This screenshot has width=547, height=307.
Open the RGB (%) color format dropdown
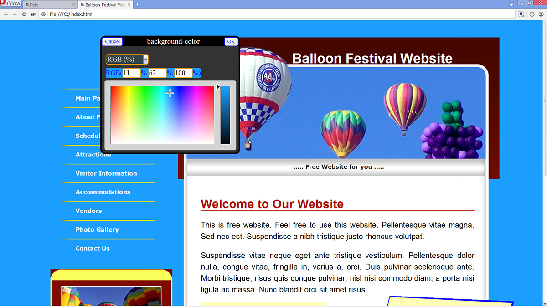pos(127,60)
